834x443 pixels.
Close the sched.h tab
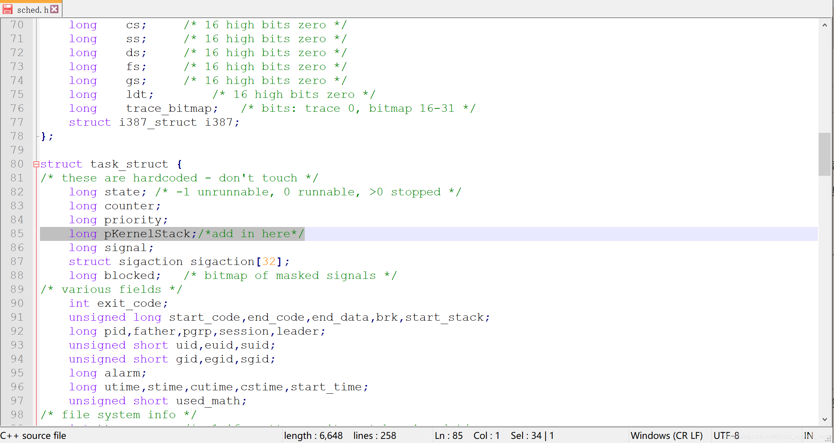(55, 9)
